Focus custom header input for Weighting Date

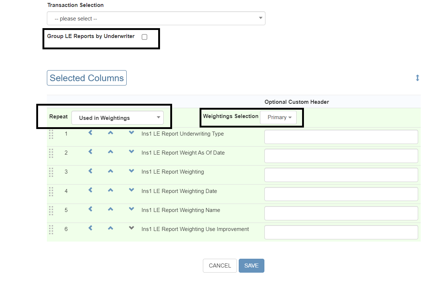pyautogui.click(x=341, y=194)
